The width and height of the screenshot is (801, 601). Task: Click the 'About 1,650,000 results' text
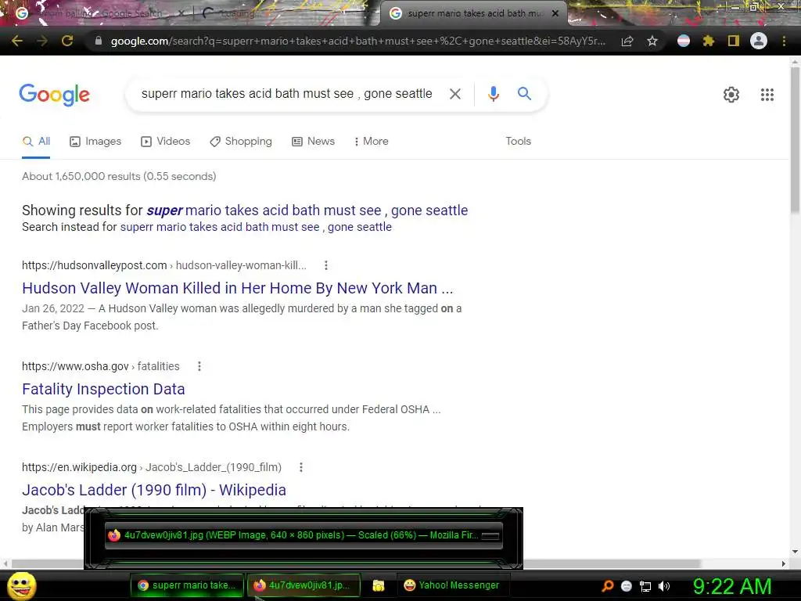click(119, 176)
